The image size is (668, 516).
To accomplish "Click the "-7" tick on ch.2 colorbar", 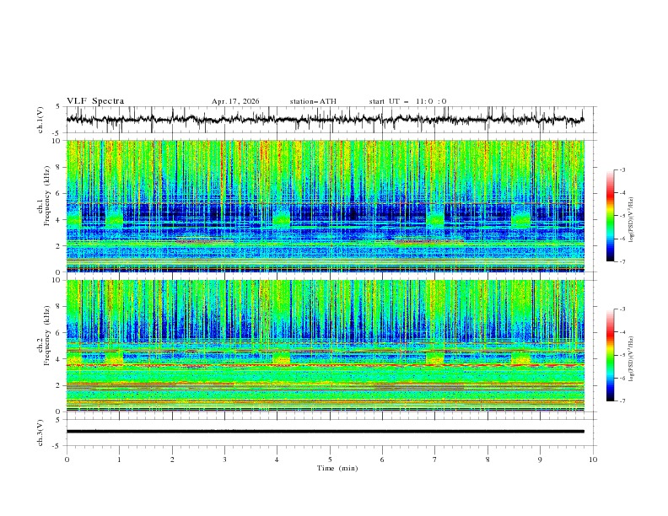I will click(622, 401).
